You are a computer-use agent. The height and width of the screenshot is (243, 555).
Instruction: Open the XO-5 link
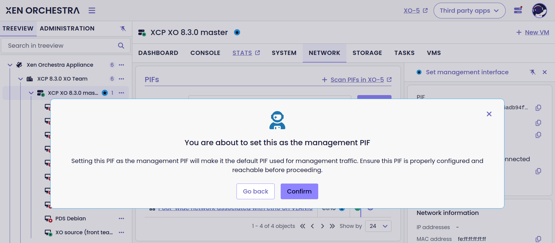[x=412, y=11]
